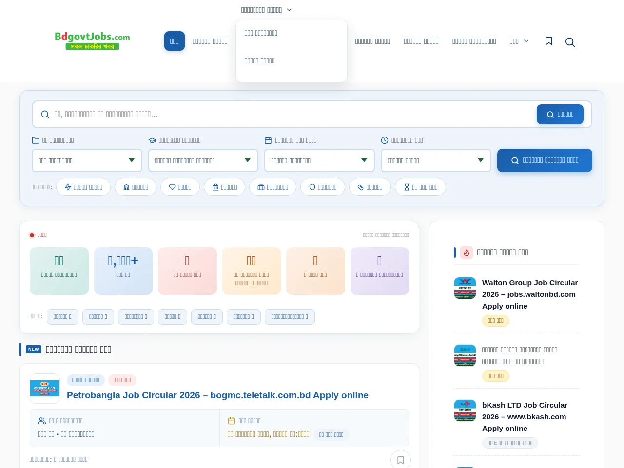Expand the last navbar menu with chevron
Viewport: 624px width, 468px height.
pyautogui.click(x=519, y=41)
